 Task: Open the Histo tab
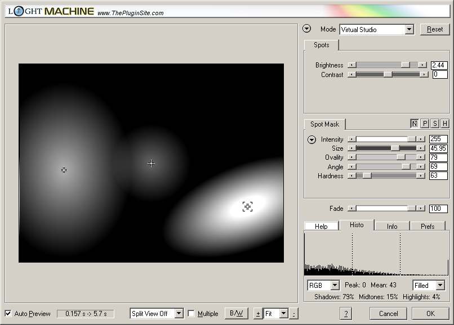tap(357, 225)
